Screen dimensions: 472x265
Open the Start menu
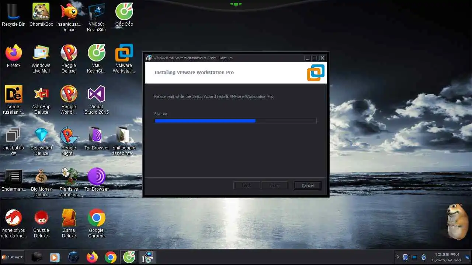click(13, 257)
